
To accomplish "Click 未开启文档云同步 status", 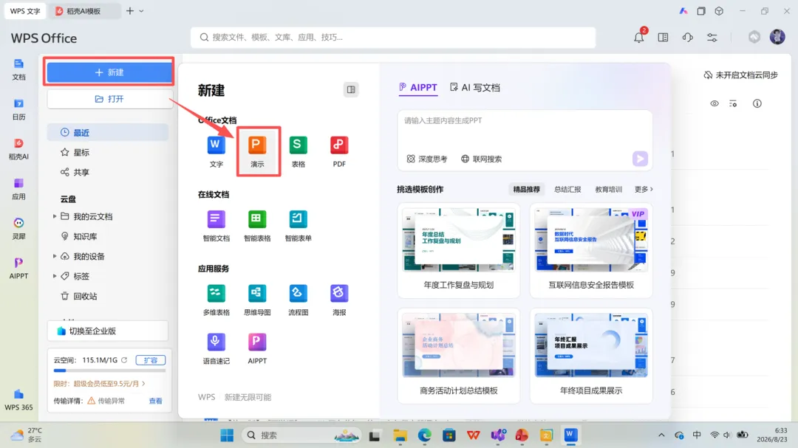I will click(740, 75).
